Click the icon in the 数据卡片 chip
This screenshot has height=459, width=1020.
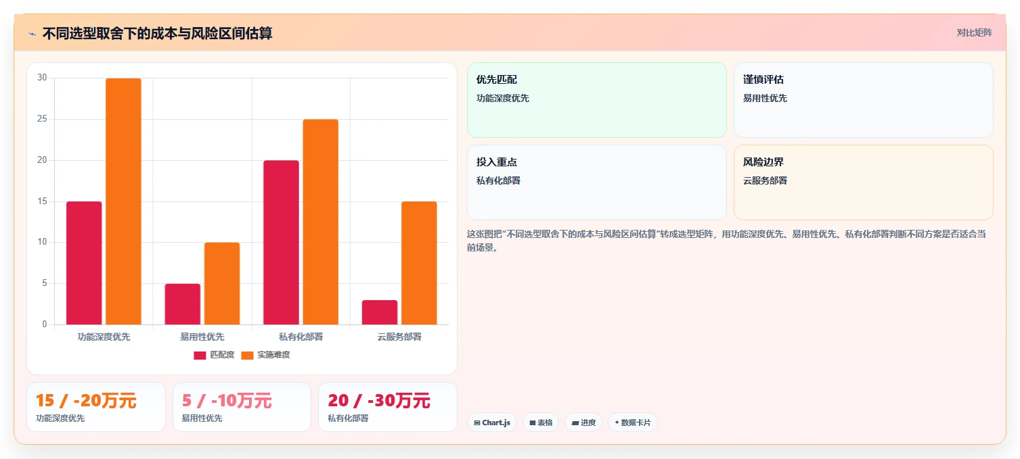click(617, 422)
